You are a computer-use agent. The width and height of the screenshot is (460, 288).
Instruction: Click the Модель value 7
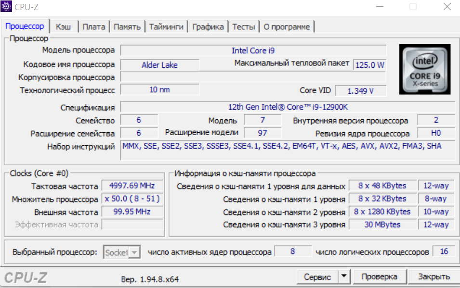tap(263, 120)
